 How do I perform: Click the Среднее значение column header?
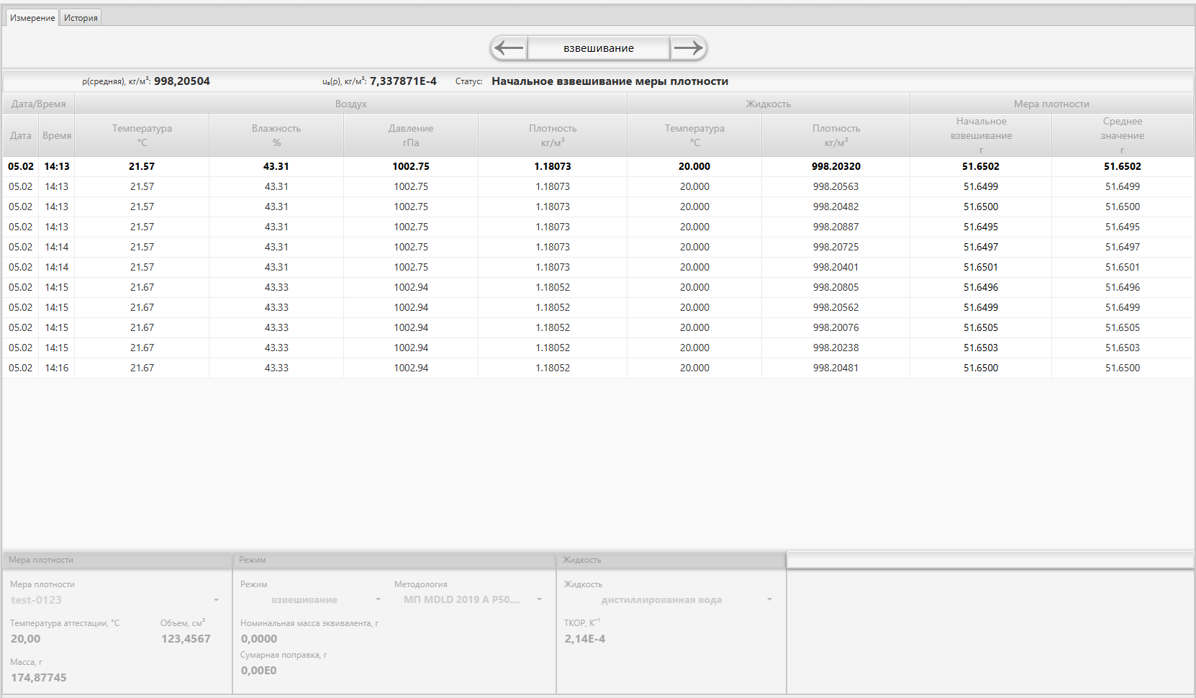pyautogui.click(x=1122, y=135)
